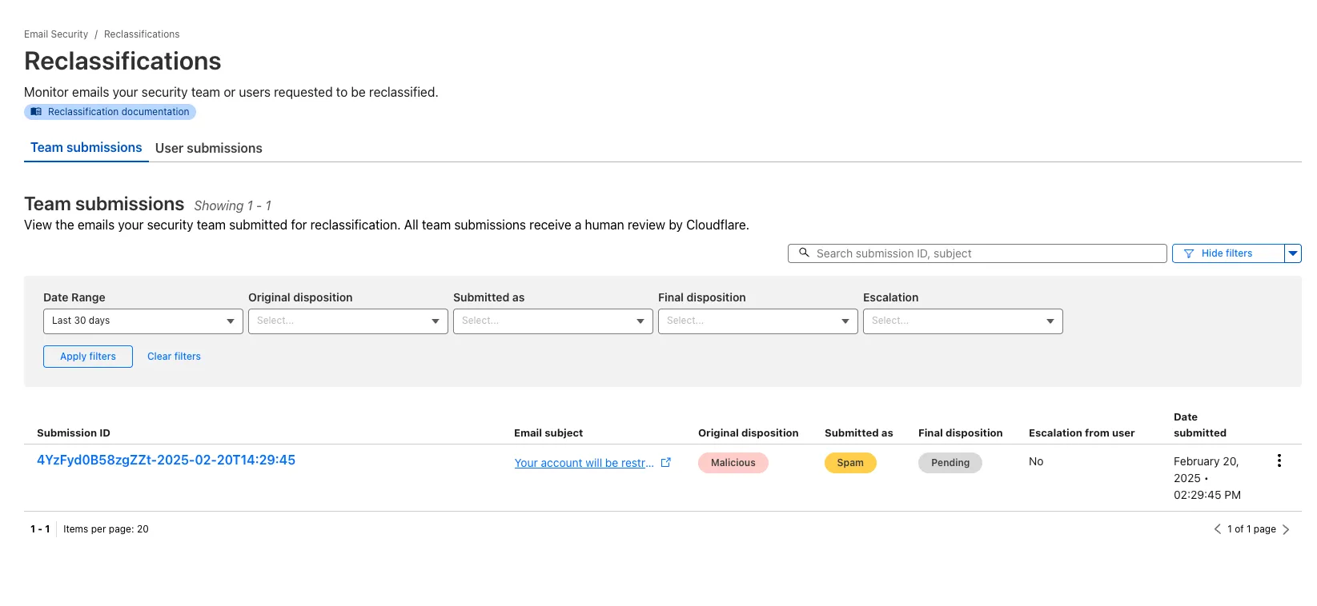1317x606 pixels.
Task: Click the Clear filters link
Action: click(174, 357)
